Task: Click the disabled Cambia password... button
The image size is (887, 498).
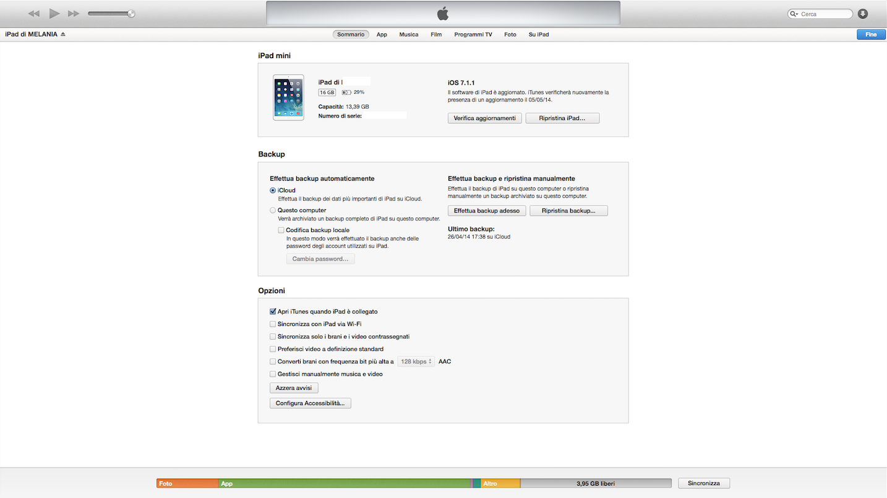Action: (x=320, y=259)
